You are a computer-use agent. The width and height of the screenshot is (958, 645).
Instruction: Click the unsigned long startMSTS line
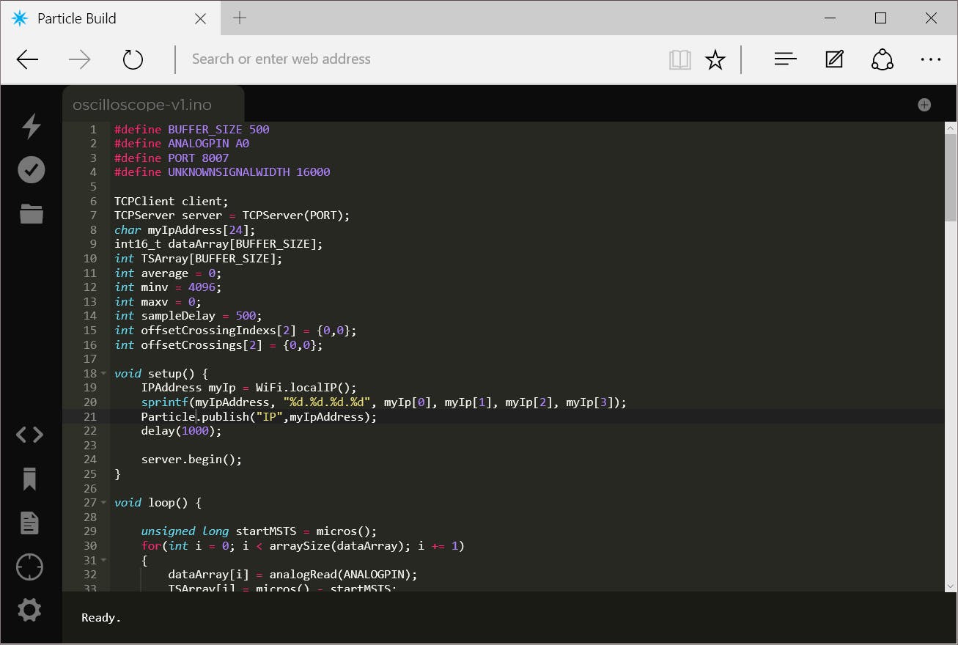point(259,531)
